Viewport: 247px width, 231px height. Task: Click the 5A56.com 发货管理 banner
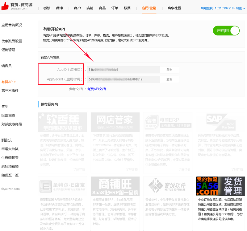coord(220,186)
